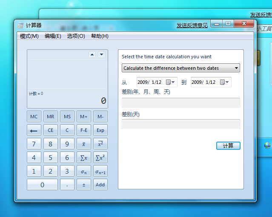Click the sum of x squared button
Screen dimensions: 272x217
click(x=100, y=157)
